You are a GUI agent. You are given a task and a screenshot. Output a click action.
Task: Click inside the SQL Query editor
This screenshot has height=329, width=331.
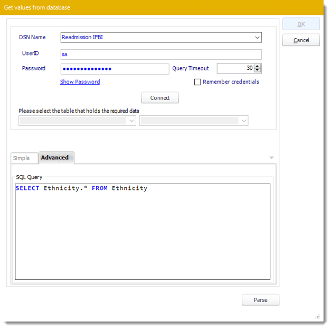[143, 232]
